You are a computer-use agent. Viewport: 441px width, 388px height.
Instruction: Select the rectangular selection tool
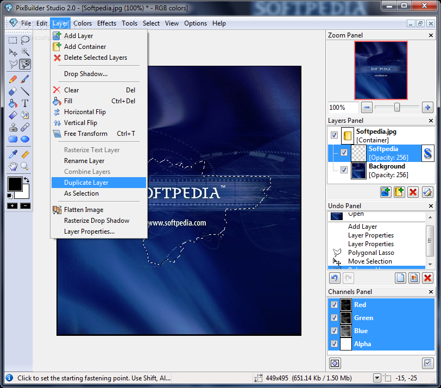(x=12, y=40)
